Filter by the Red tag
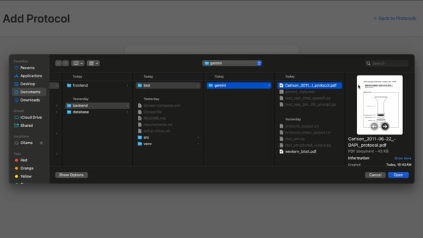This screenshot has width=423, height=238. tap(24, 160)
